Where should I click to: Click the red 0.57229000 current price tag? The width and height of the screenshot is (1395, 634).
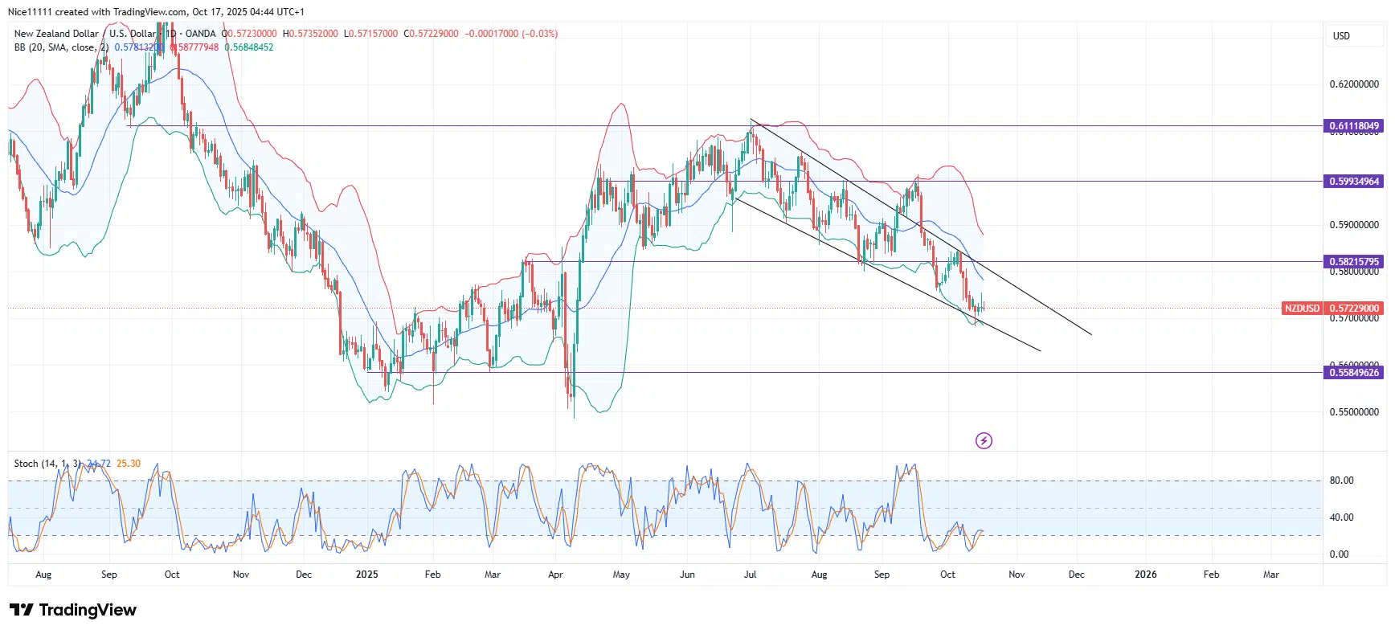[1353, 309]
